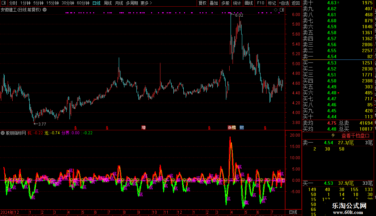Select the 买十 order row
Image resolution: width=376 pixels, height=216 pixels.
pyautogui.click(x=338, y=117)
